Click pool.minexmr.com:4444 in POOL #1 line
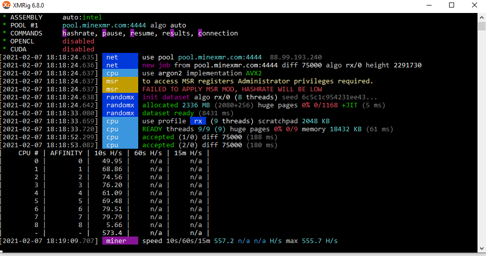The image size is (486, 256). pyautogui.click(x=104, y=25)
